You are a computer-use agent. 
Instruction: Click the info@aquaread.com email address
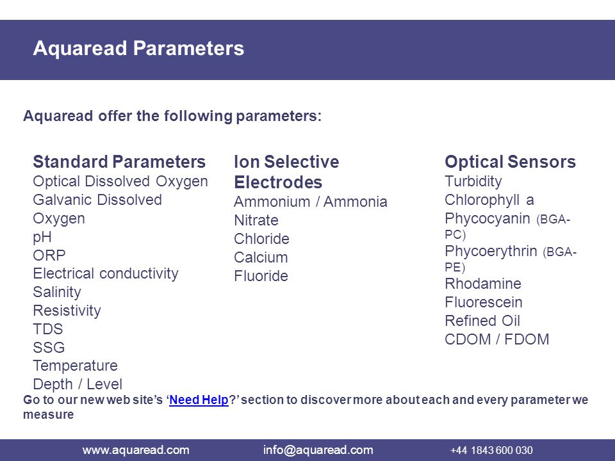coord(318,450)
